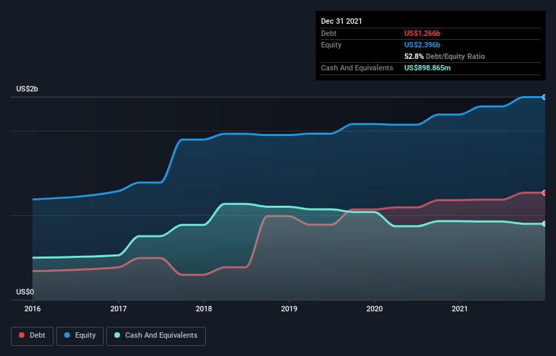Click the teal Cash legend dot
This screenshot has width=556, height=356.
point(117,335)
